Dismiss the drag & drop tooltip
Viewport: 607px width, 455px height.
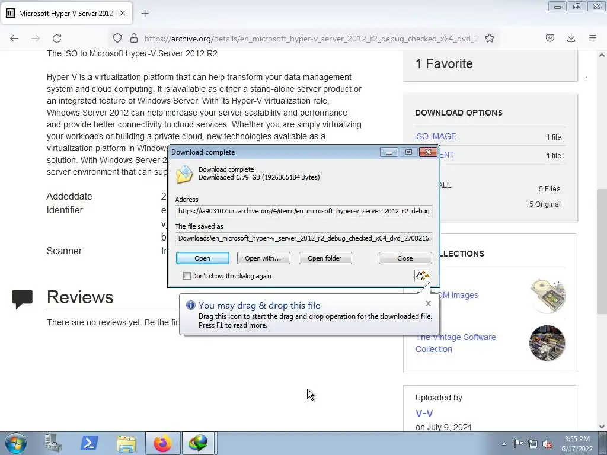coord(428,303)
